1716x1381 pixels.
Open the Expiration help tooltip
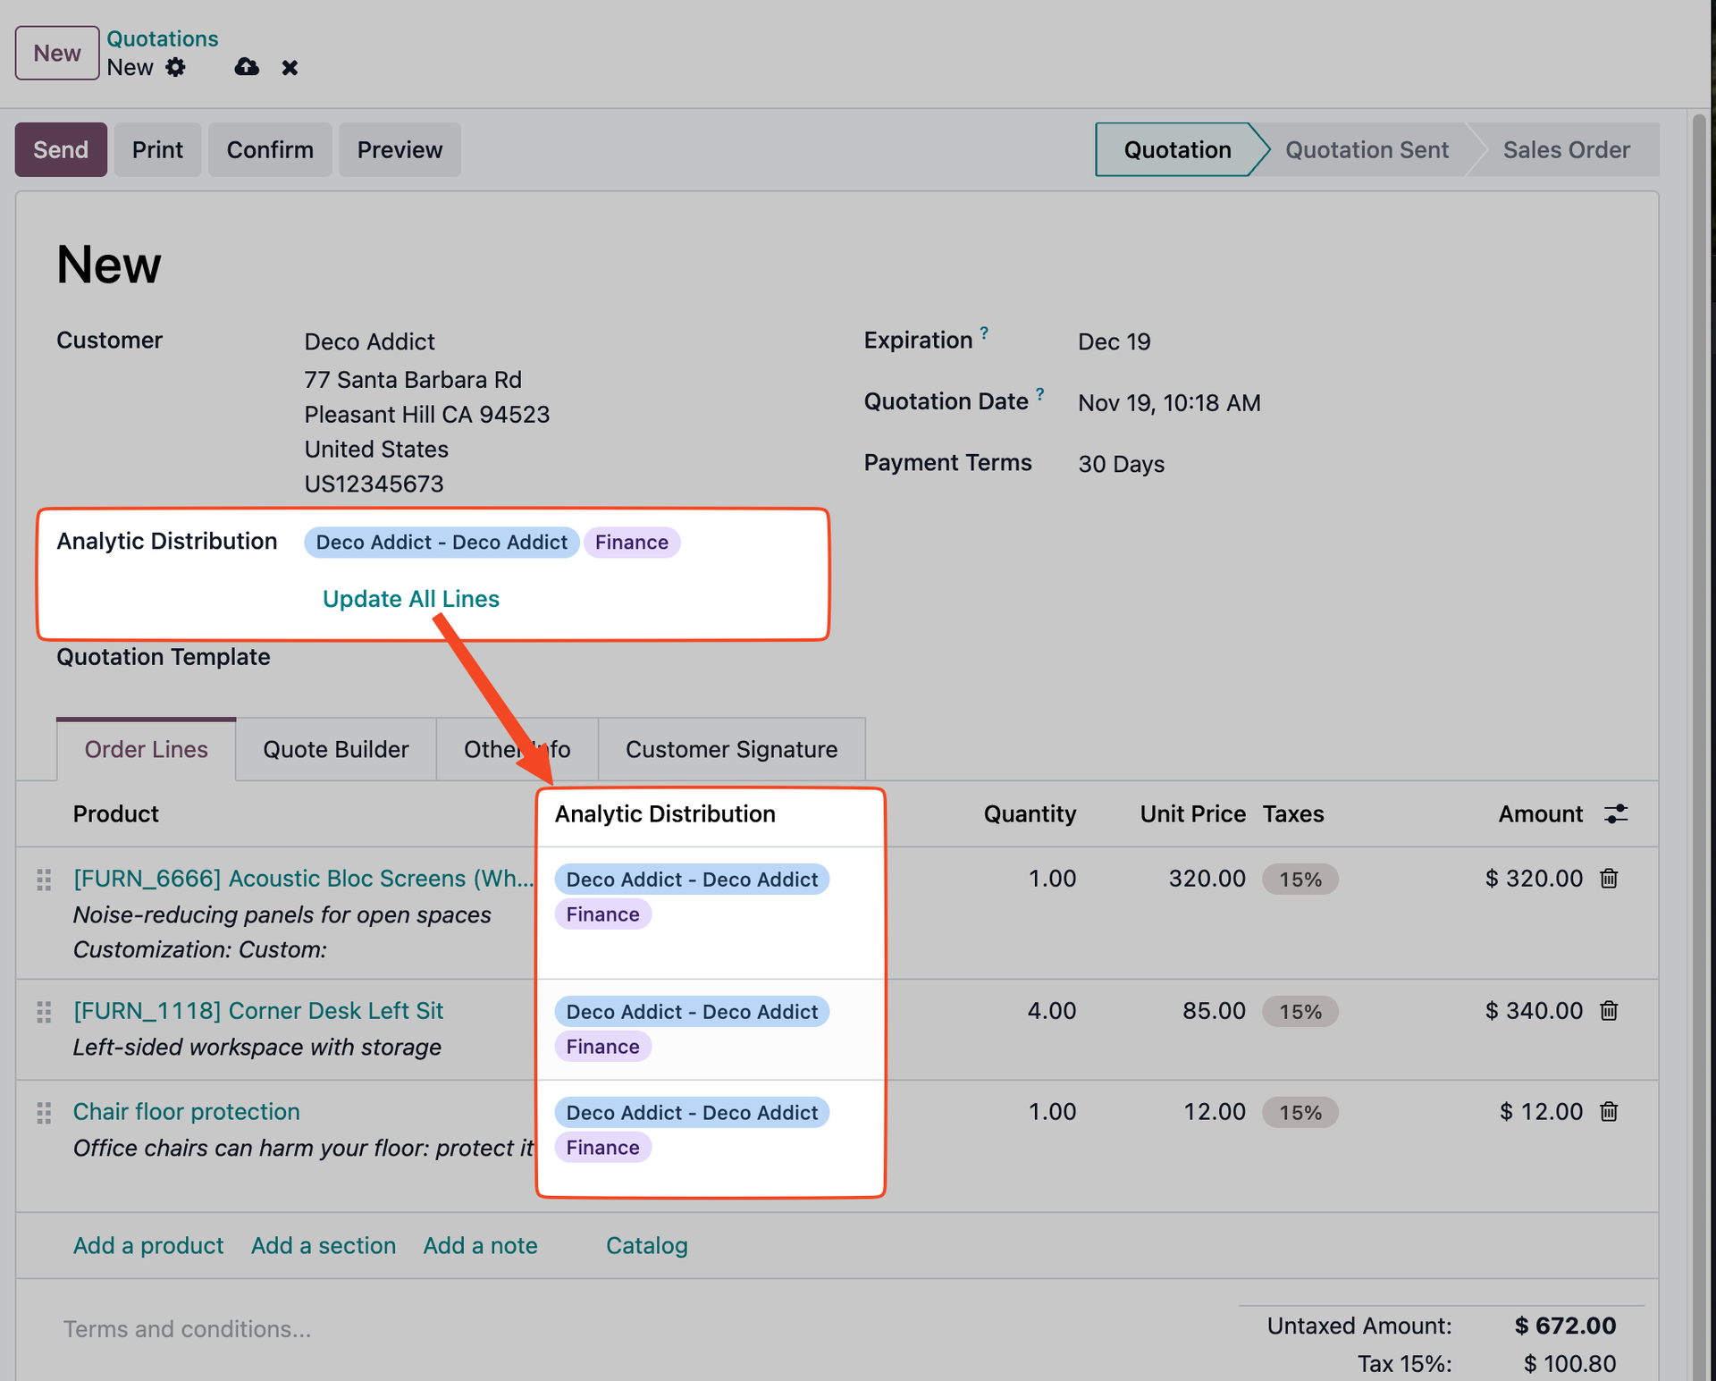click(x=984, y=333)
